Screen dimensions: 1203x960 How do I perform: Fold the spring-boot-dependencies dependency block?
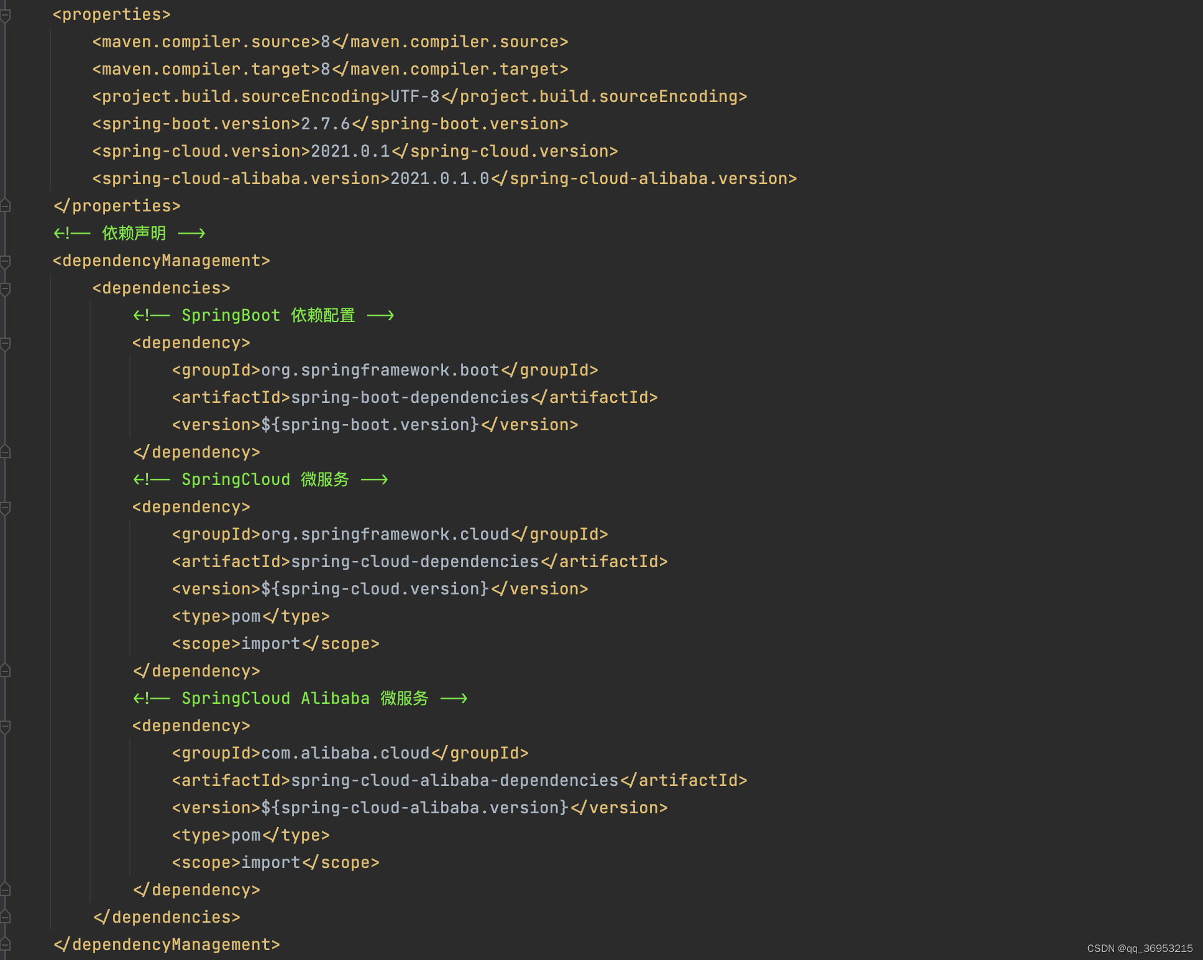tap(5, 343)
